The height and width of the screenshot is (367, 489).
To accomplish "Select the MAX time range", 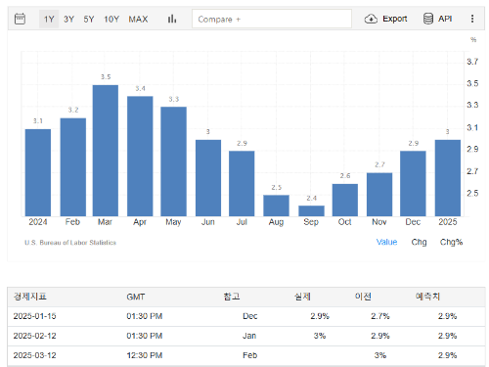I will [138, 19].
